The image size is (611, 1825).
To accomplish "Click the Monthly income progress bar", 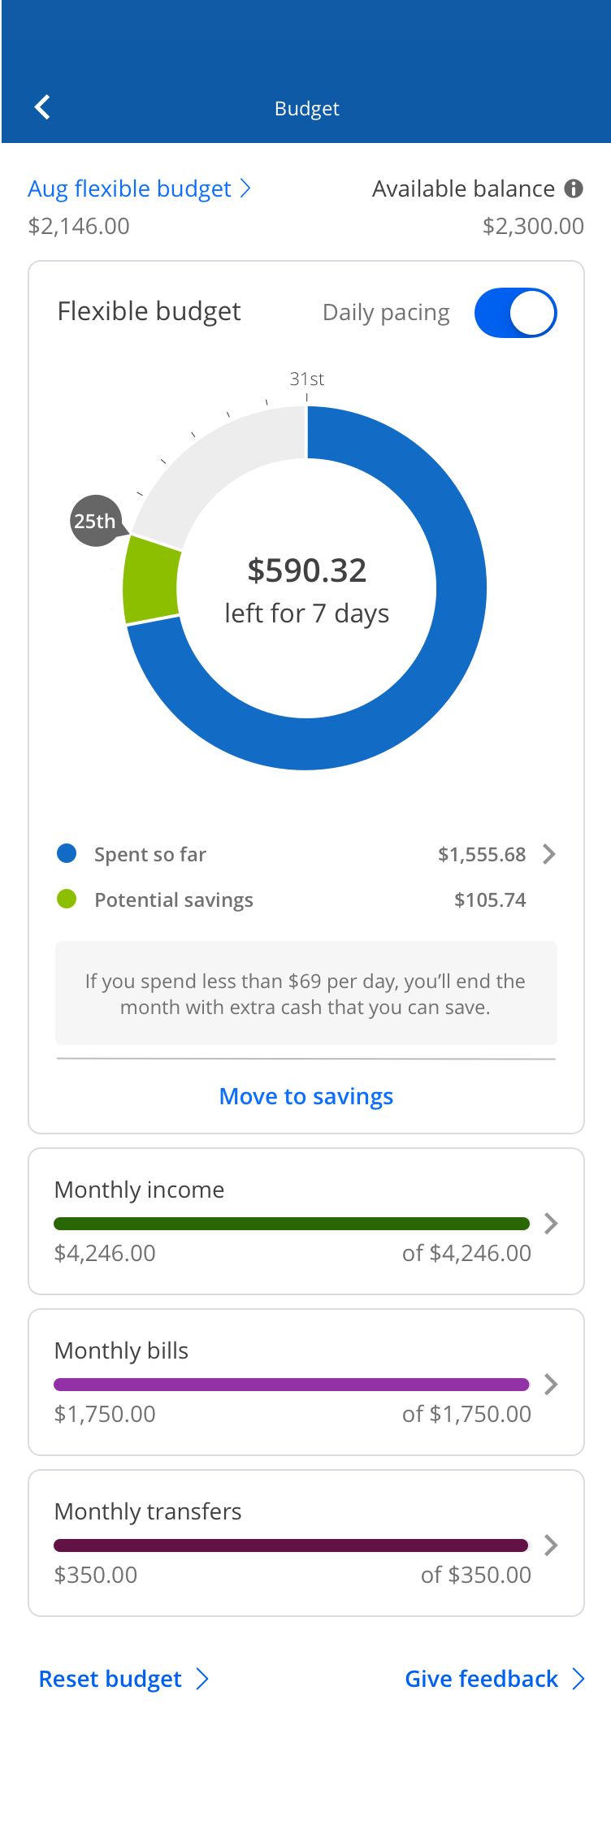I will (291, 1224).
